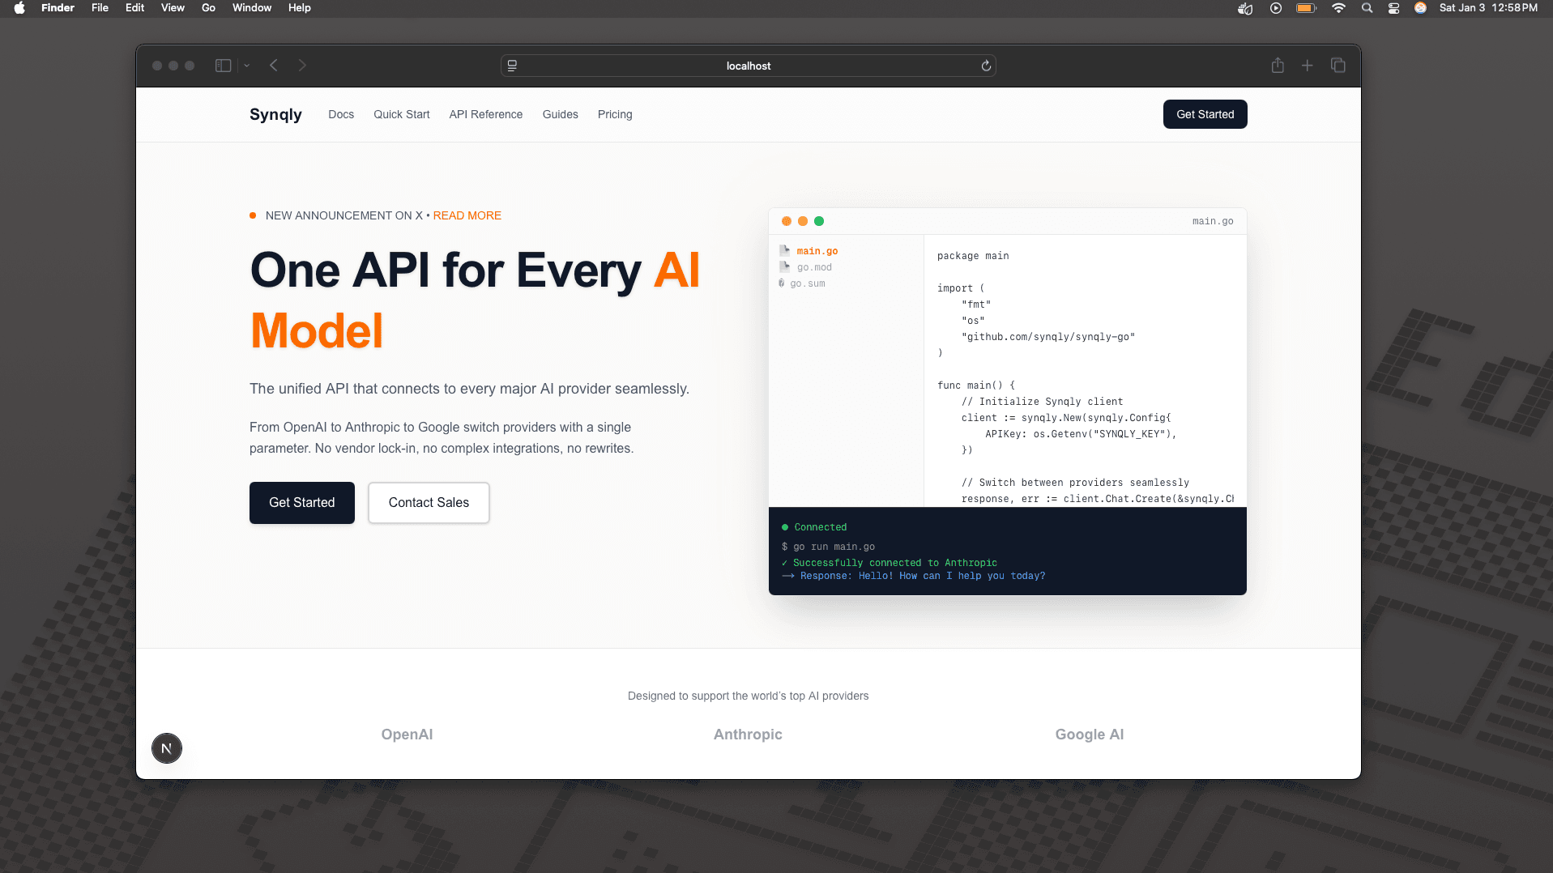Follow the READ MORE announcement link
1553x873 pixels.
(467, 215)
